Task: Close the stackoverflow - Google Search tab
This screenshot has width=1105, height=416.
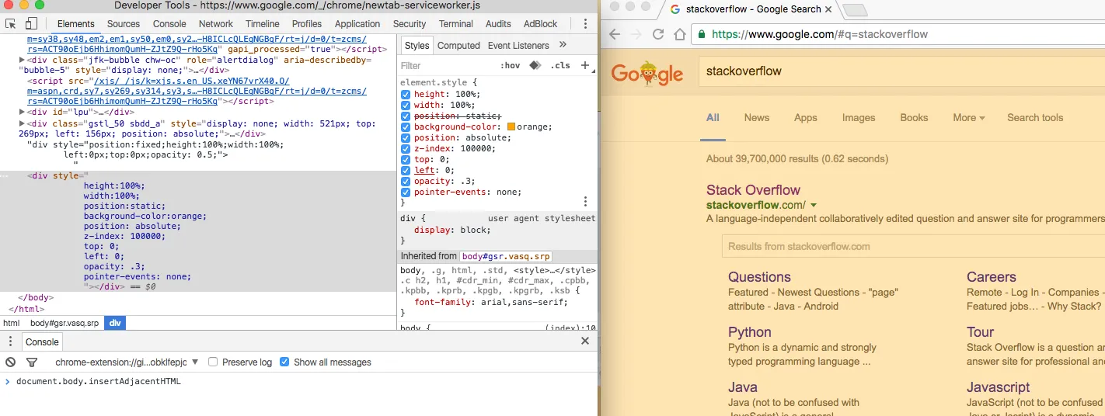Action: tap(828, 9)
